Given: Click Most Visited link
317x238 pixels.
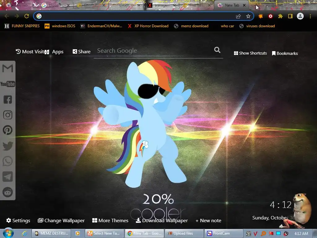Looking at the screenshot, I should click(30, 52).
